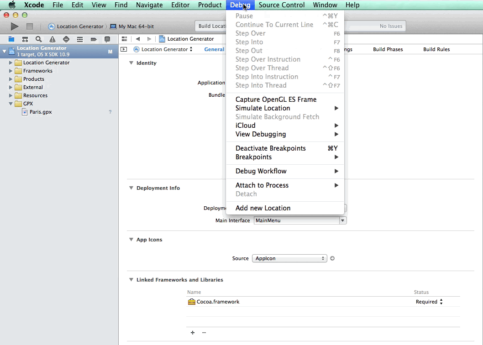Viewport: 483px width, 345px height.
Task: Go back with the left arrow in jump bar
Action: [138, 39]
